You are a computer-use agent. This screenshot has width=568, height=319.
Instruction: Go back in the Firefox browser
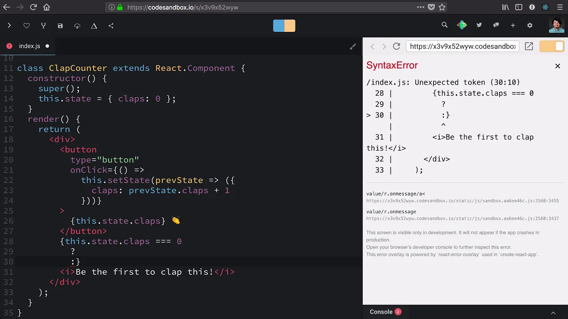(x=7, y=7)
